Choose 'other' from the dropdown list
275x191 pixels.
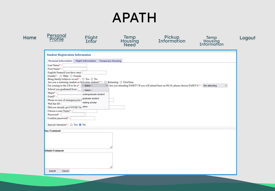tap(95, 107)
